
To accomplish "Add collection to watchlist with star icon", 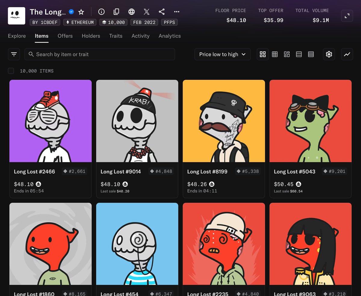I will pyautogui.click(x=81, y=12).
